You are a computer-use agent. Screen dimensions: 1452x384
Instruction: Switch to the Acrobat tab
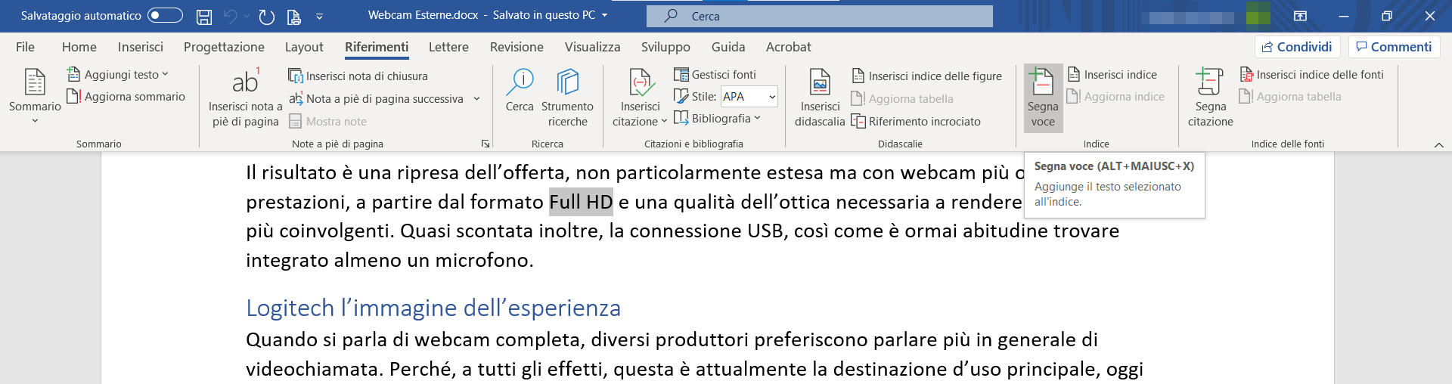point(788,47)
